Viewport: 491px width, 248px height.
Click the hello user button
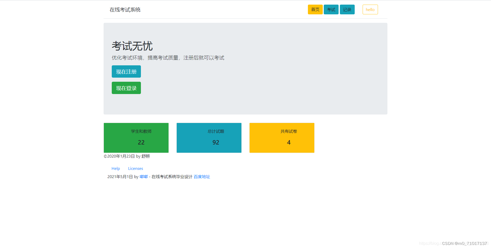point(370,9)
